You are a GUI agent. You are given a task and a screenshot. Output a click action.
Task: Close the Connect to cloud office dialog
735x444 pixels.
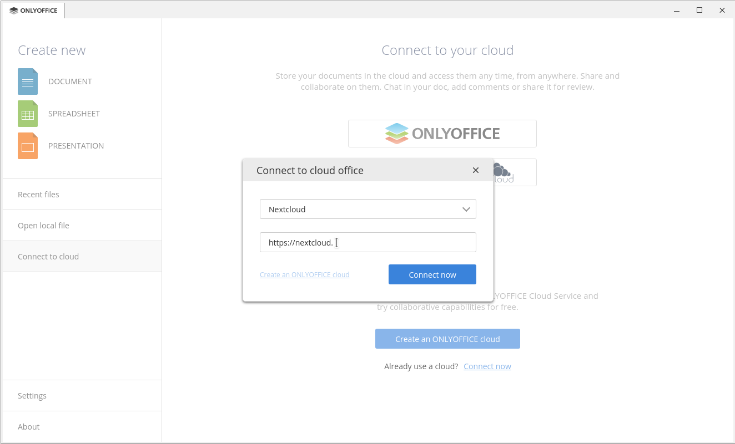click(x=476, y=170)
